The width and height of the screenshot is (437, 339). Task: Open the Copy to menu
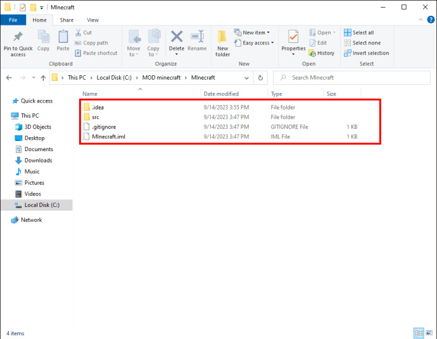tap(153, 43)
